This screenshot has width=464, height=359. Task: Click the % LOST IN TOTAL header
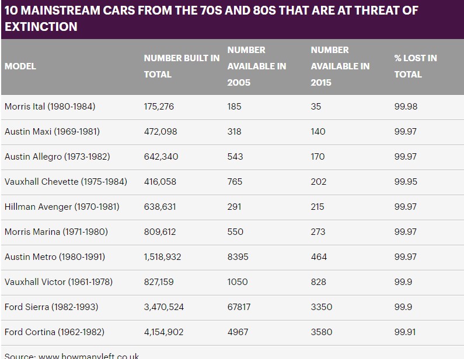click(x=415, y=66)
